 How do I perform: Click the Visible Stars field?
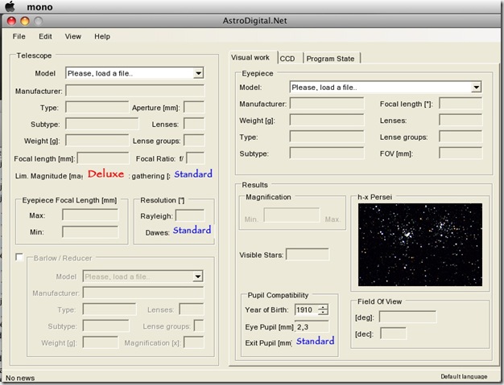click(308, 255)
